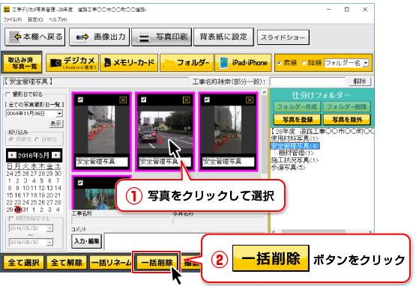416x286 pixels.
Task: Click the 解除 clear search button
Action: [359, 82]
